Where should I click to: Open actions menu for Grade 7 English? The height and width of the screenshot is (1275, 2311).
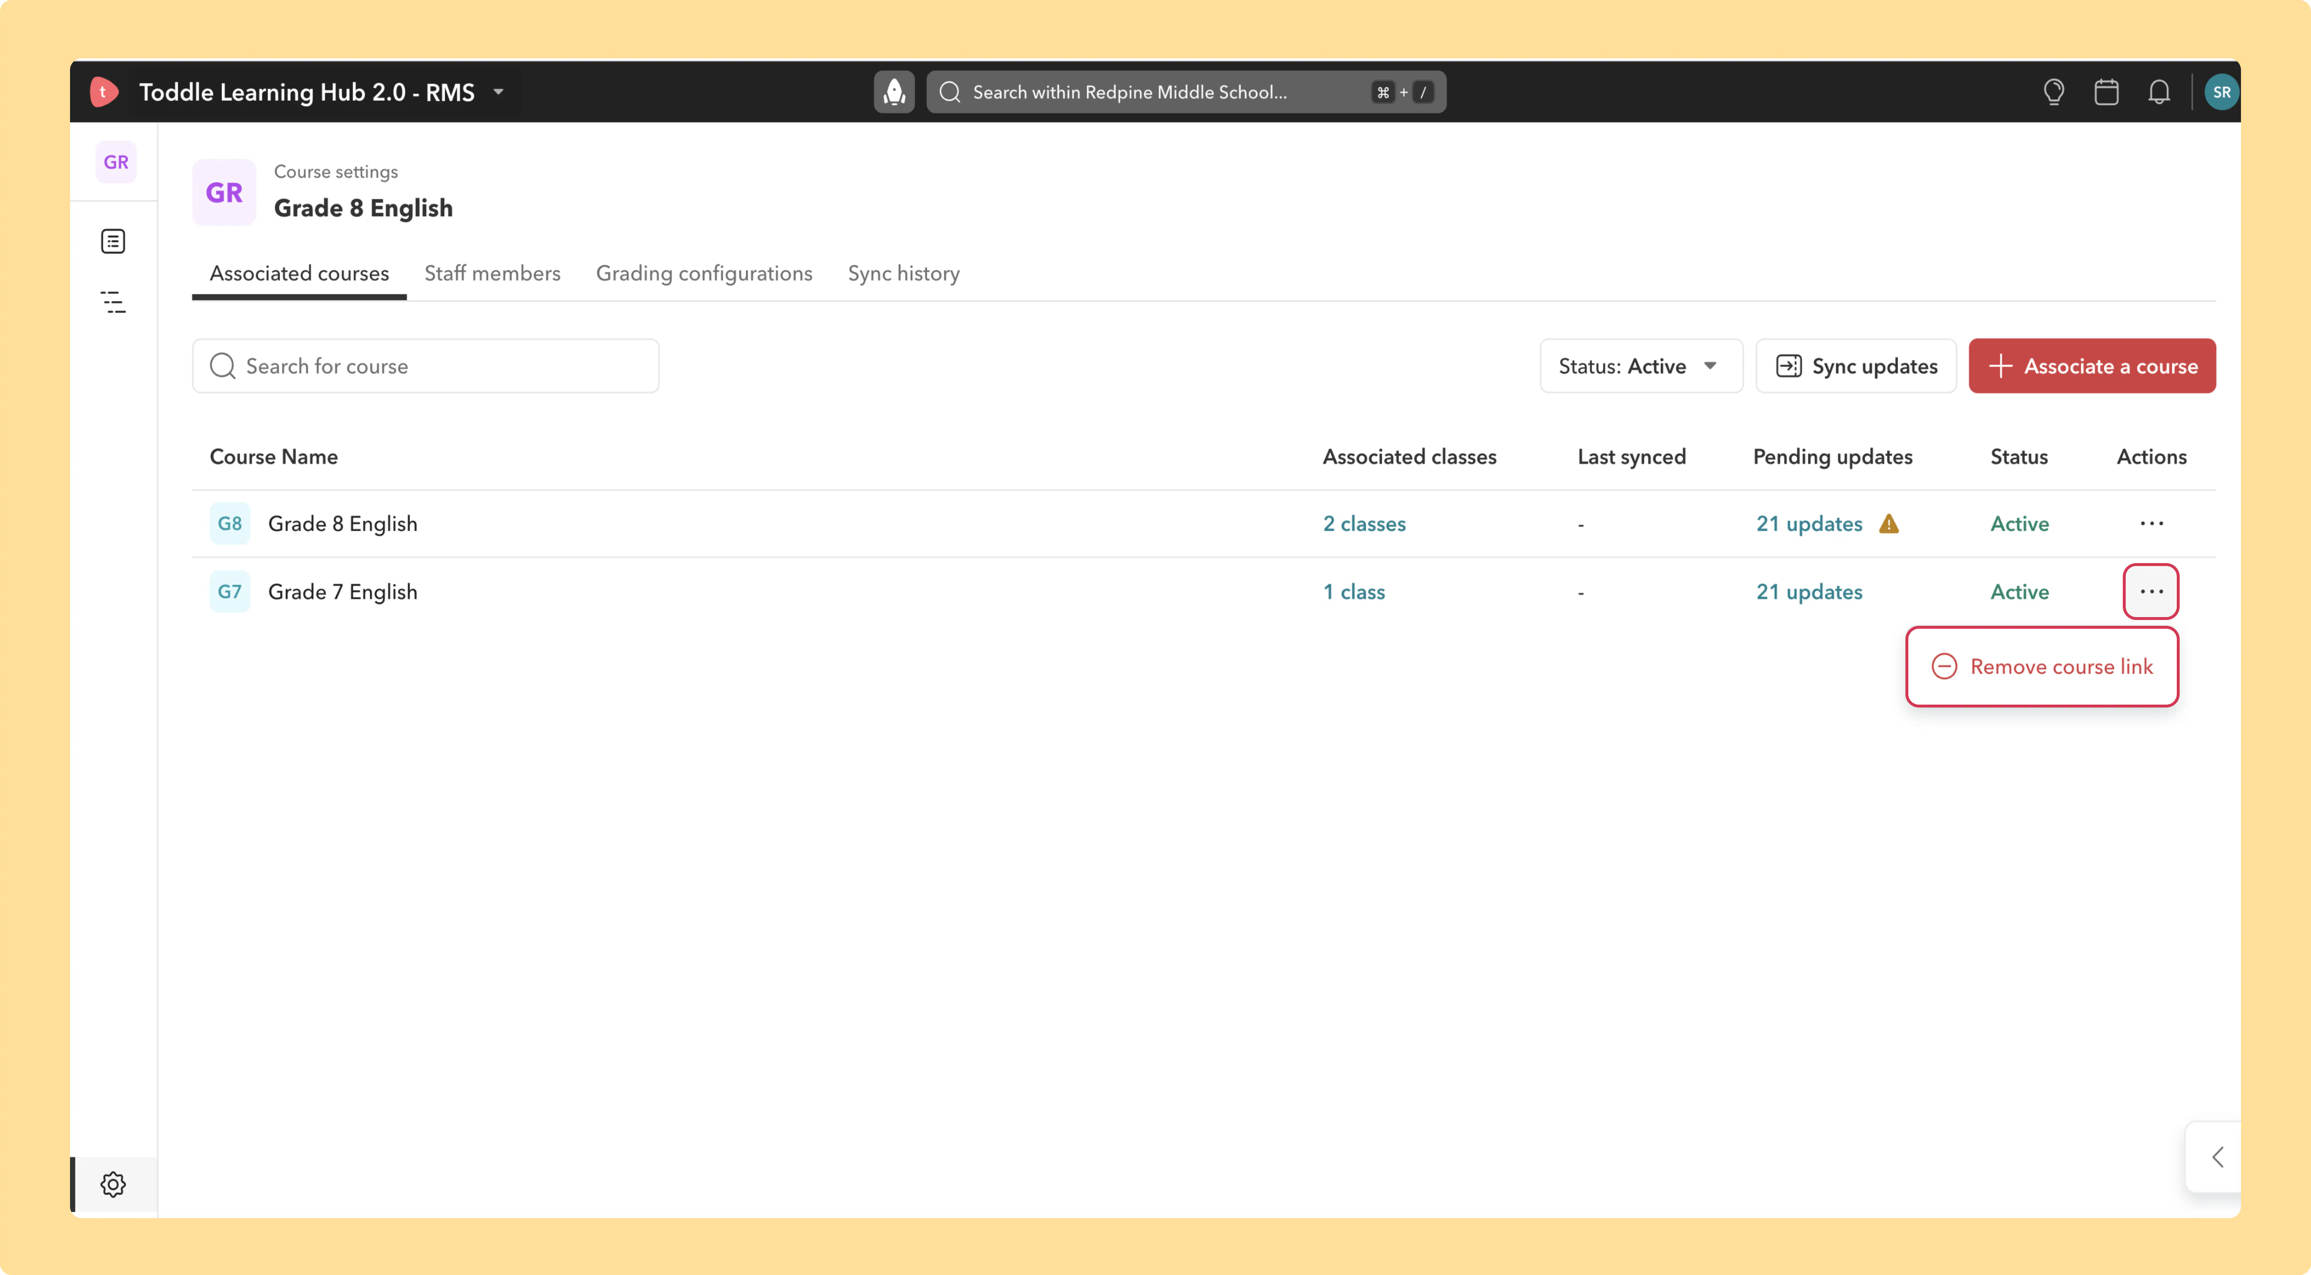pyautogui.click(x=2151, y=591)
